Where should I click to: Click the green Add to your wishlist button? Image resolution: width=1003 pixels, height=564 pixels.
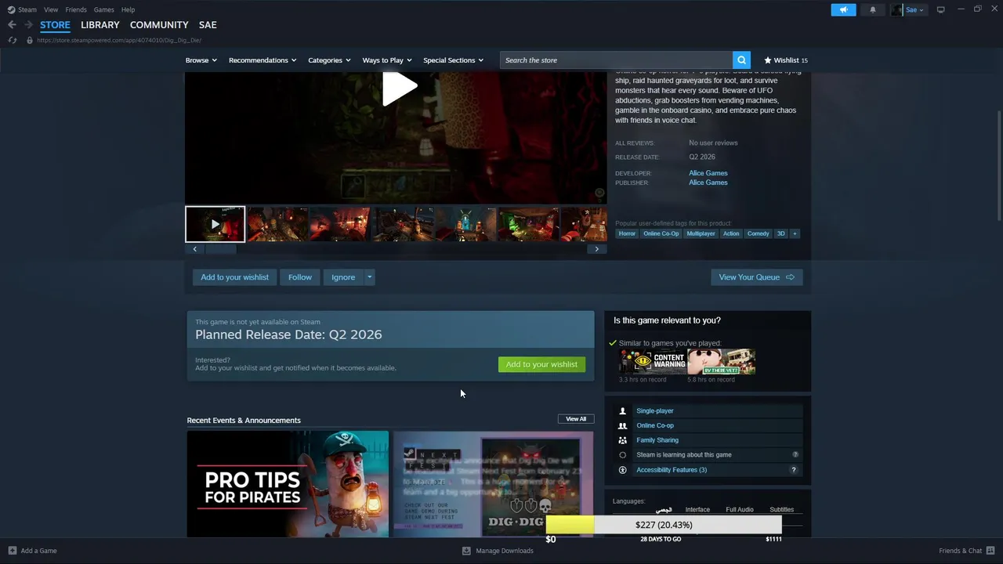(541, 364)
